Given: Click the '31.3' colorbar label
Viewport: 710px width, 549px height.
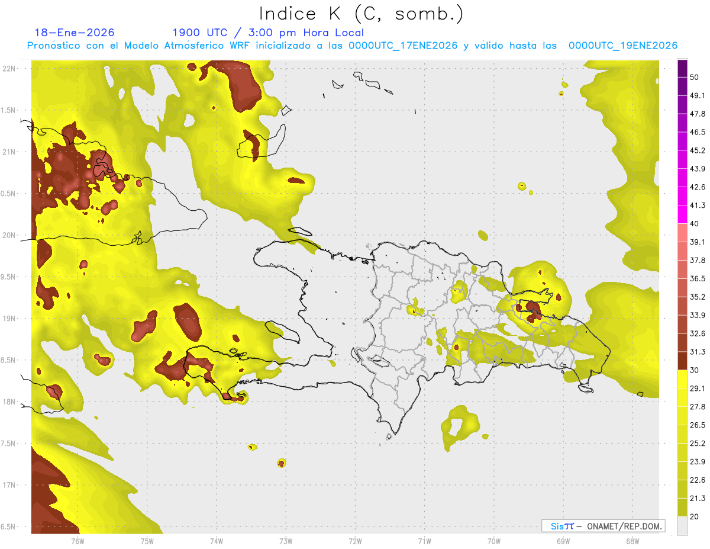Looking at the screenshot, I should (698, 352).
